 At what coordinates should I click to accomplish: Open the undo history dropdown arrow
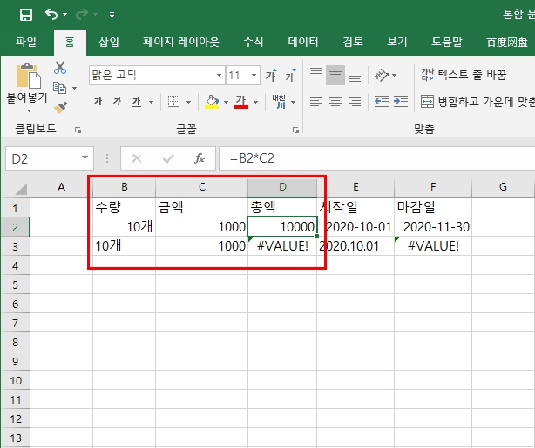click(x=64, y=15)
